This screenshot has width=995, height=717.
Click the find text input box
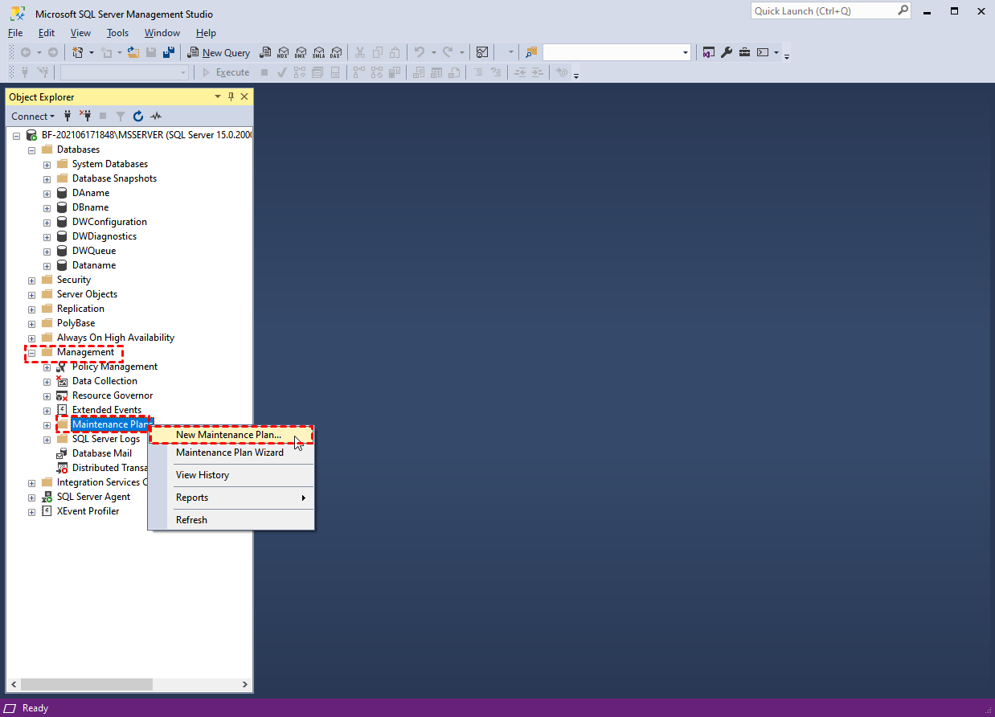[611, 52]
